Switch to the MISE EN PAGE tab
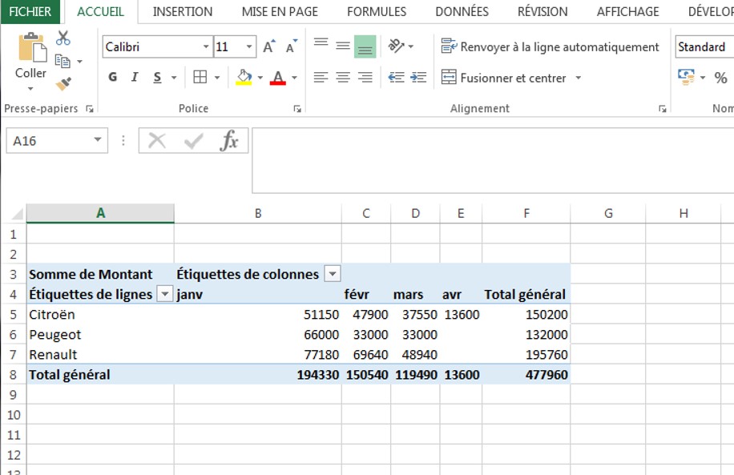This screenshot has width=734, height=475. 280,12
